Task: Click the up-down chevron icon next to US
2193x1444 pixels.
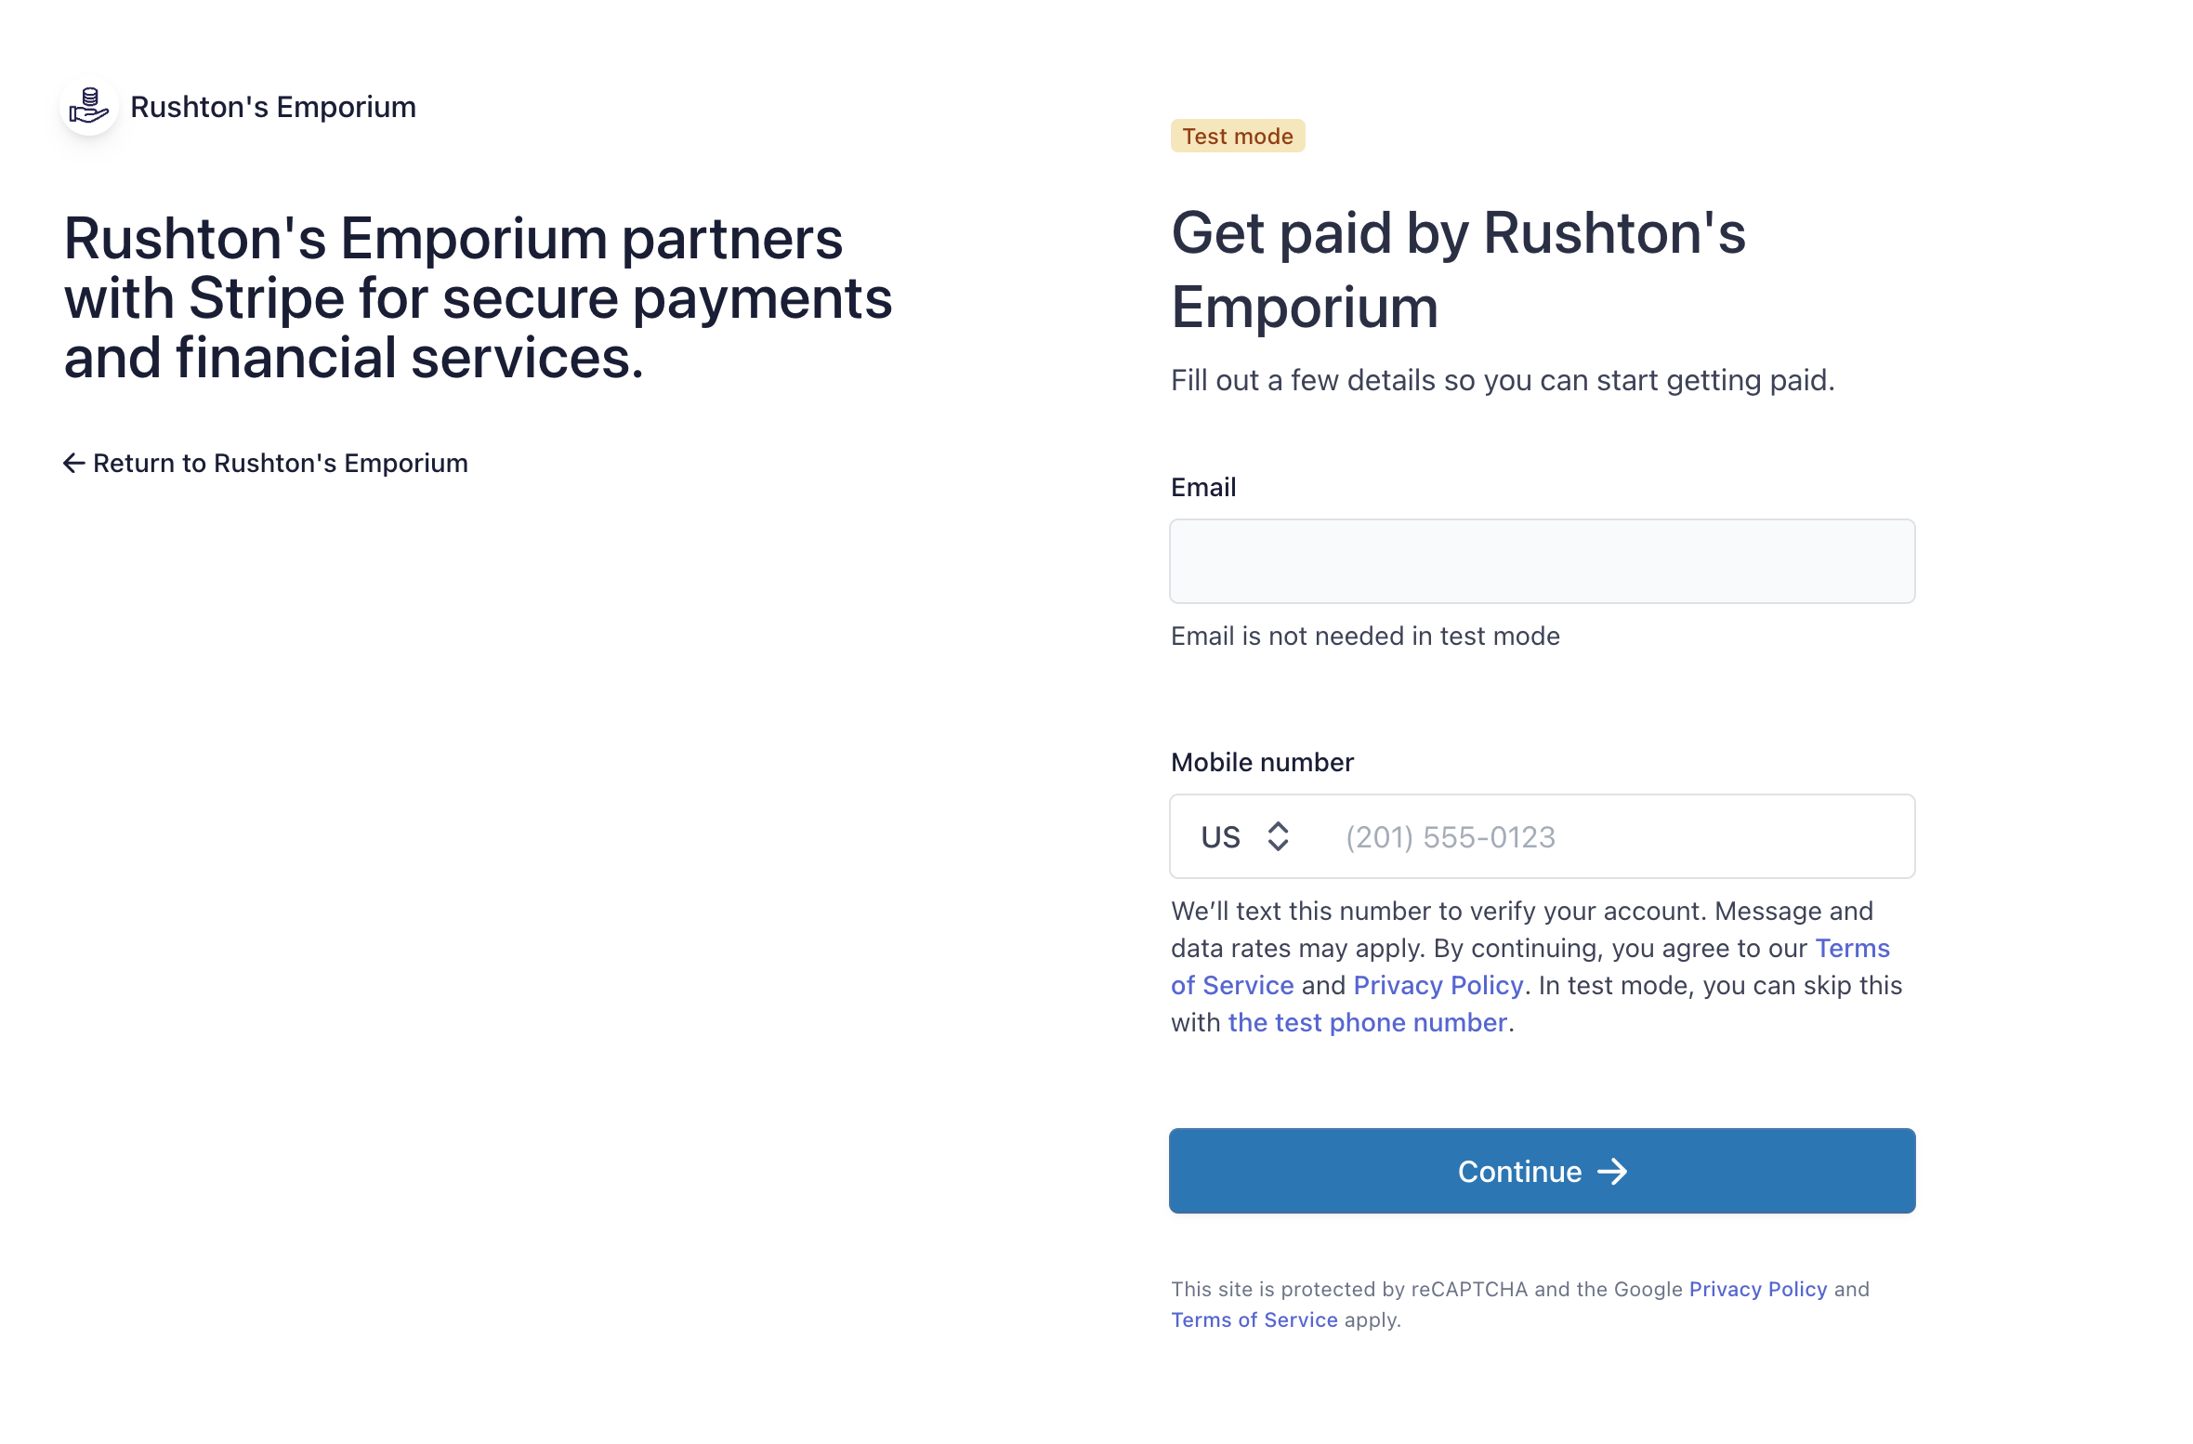Action: tap(1278, 836)
